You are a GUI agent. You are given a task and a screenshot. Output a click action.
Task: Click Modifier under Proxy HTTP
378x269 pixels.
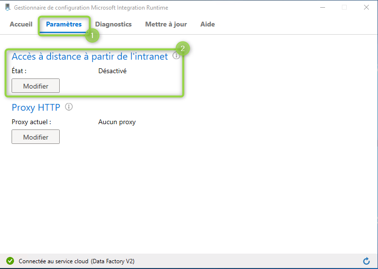point(36,137)
